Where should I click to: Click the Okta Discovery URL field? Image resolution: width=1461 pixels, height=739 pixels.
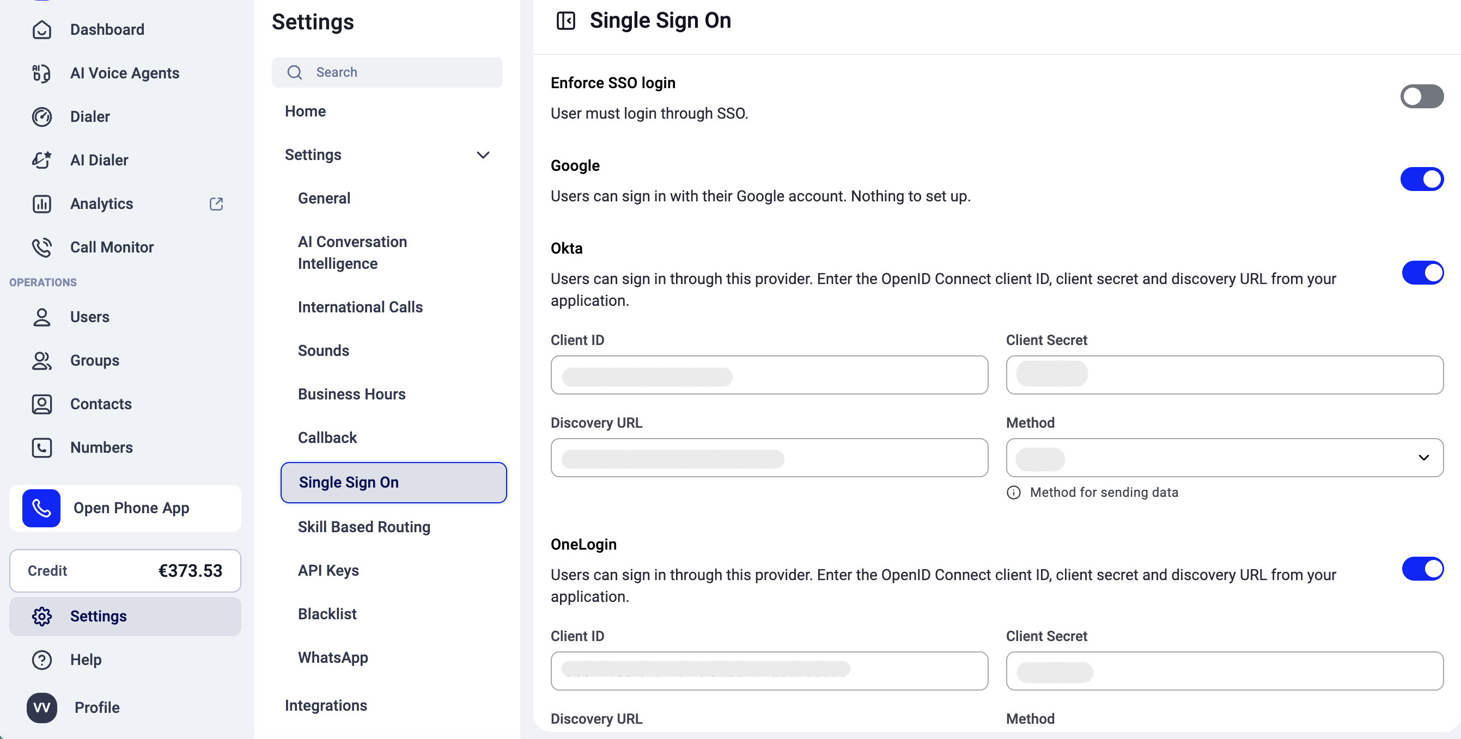(769, 458)
